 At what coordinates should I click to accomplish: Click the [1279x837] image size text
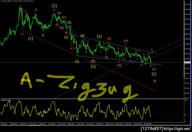coord(152,129)
